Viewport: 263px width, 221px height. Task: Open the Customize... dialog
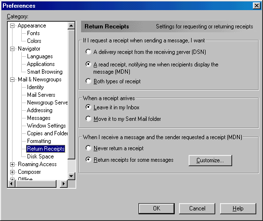(x=210, y=160)
